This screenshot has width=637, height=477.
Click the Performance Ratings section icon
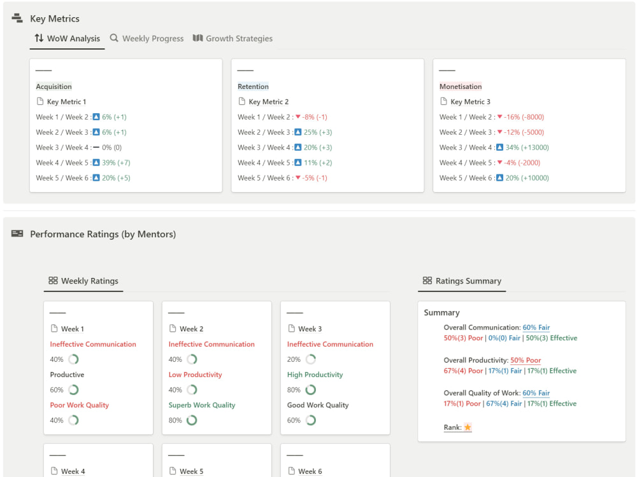point(17,234)
